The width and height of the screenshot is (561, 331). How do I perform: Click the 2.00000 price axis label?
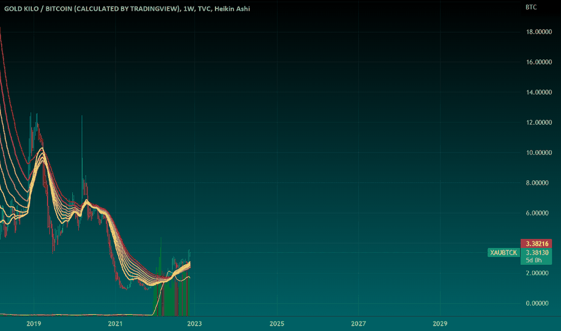point(537,273)
